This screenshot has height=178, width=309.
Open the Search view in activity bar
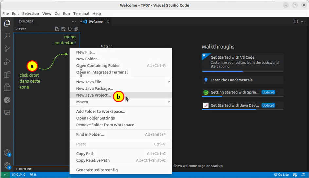pyautogui.click(x=7, y=36)
